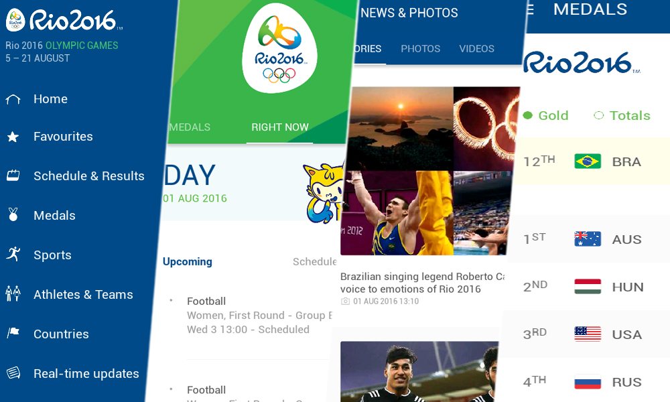Screen dimensions: 670x402
Task: Click the Medals medal icon
Action: 13,214
